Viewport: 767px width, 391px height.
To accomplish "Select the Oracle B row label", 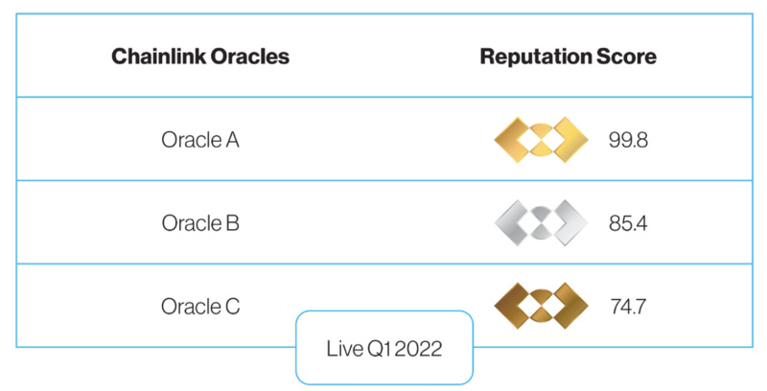I will tap(200, 223).
